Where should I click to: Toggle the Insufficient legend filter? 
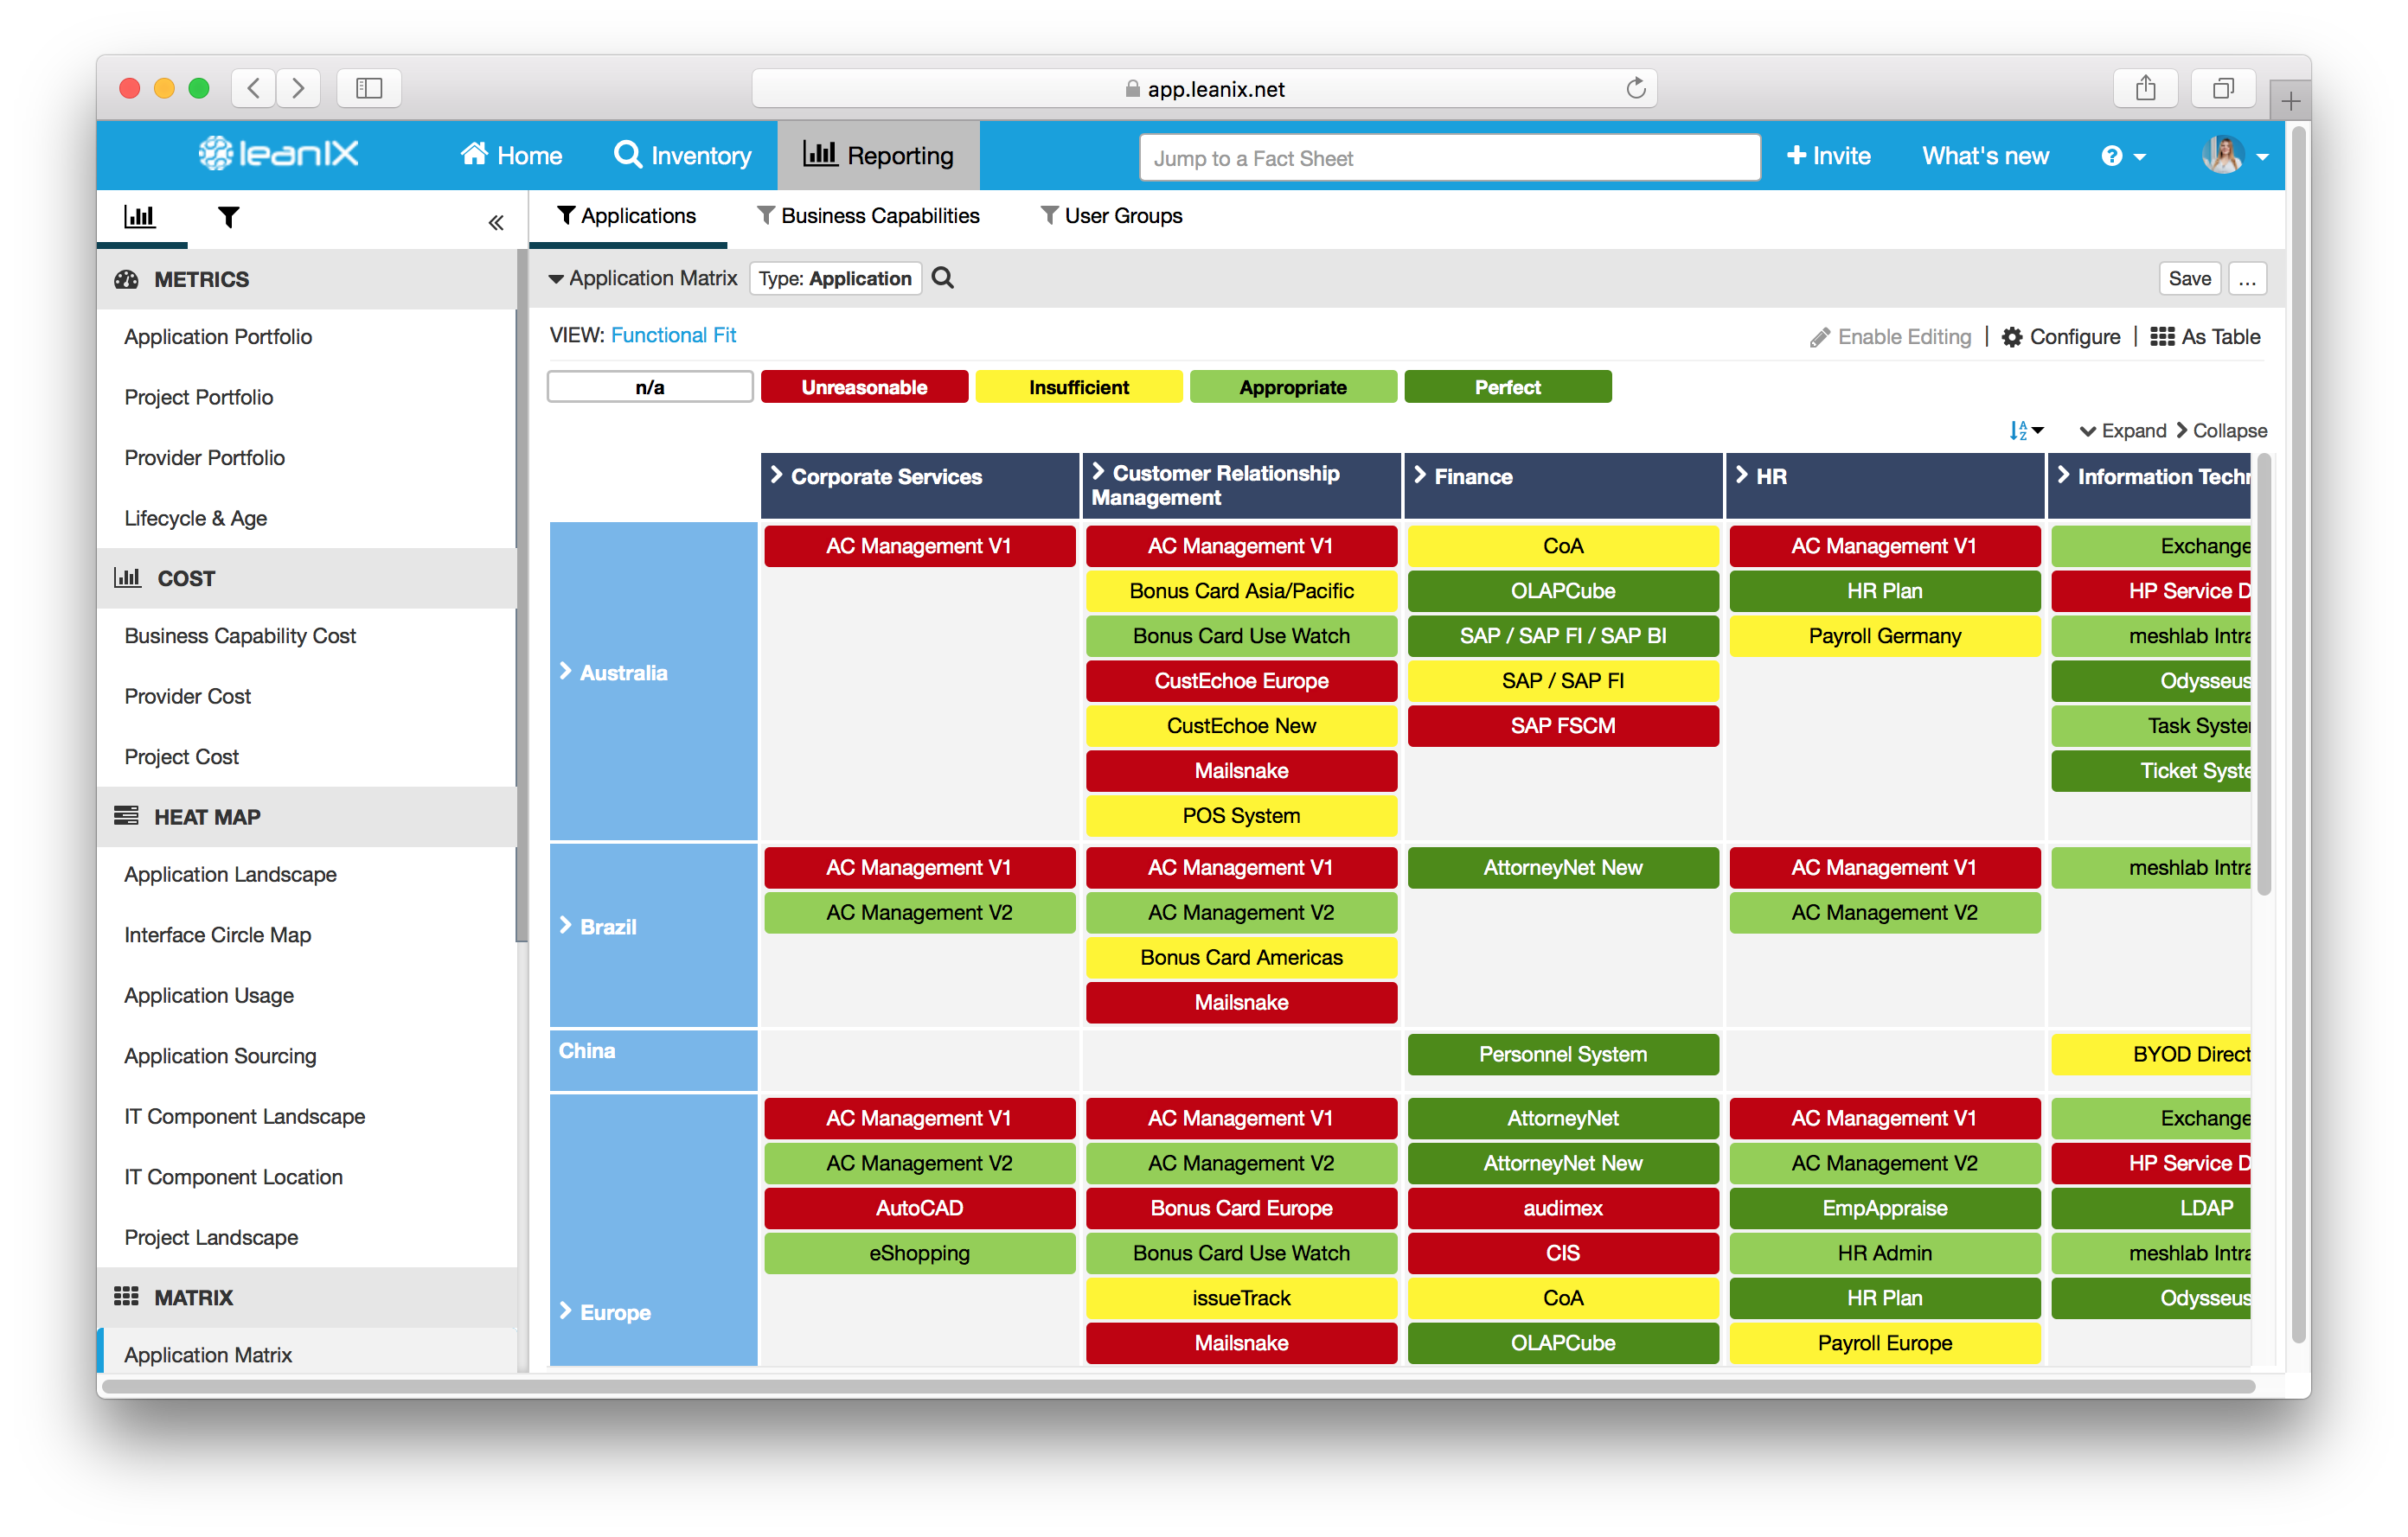point(1079,386)
